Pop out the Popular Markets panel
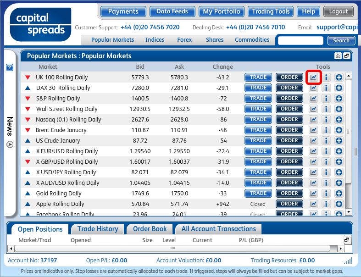361x277 pixels. [346, 56]
